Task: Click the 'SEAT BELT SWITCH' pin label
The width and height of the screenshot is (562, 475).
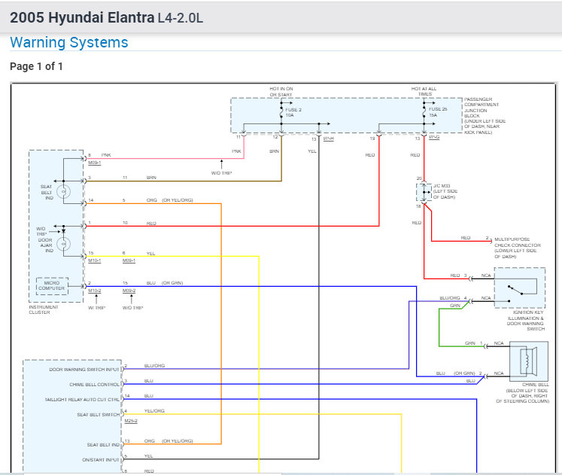Action: [99, 415]
